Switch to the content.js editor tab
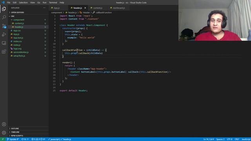Screen dimensions: 251x141 [x=98, y=8]
